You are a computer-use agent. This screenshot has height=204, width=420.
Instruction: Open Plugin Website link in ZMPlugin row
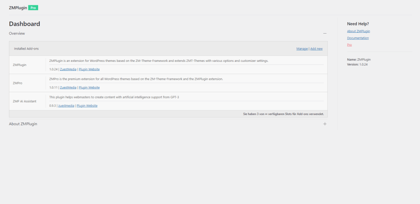[89, 69]
